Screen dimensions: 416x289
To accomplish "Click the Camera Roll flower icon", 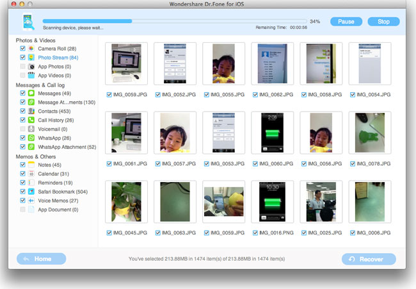I will point(31,48).
